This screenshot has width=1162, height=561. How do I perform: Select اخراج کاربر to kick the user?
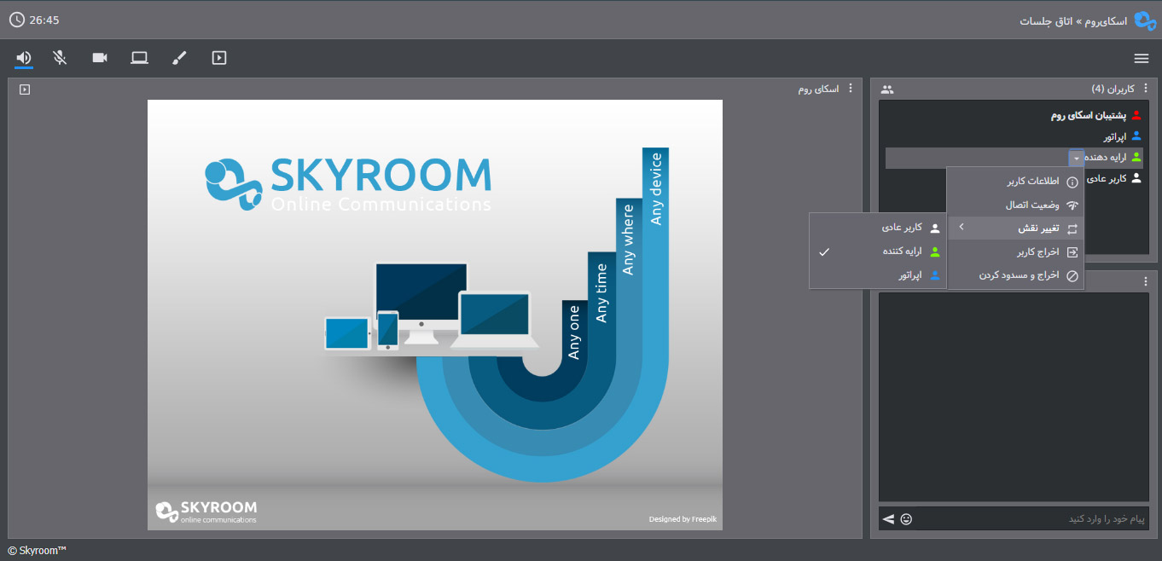tap(1016, 252)
